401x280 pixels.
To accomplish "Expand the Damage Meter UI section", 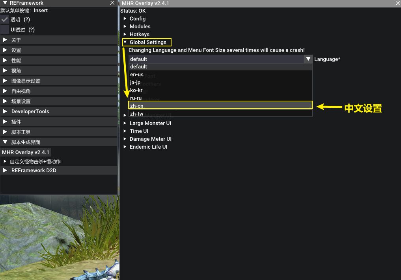I will [x=125, y=139].
